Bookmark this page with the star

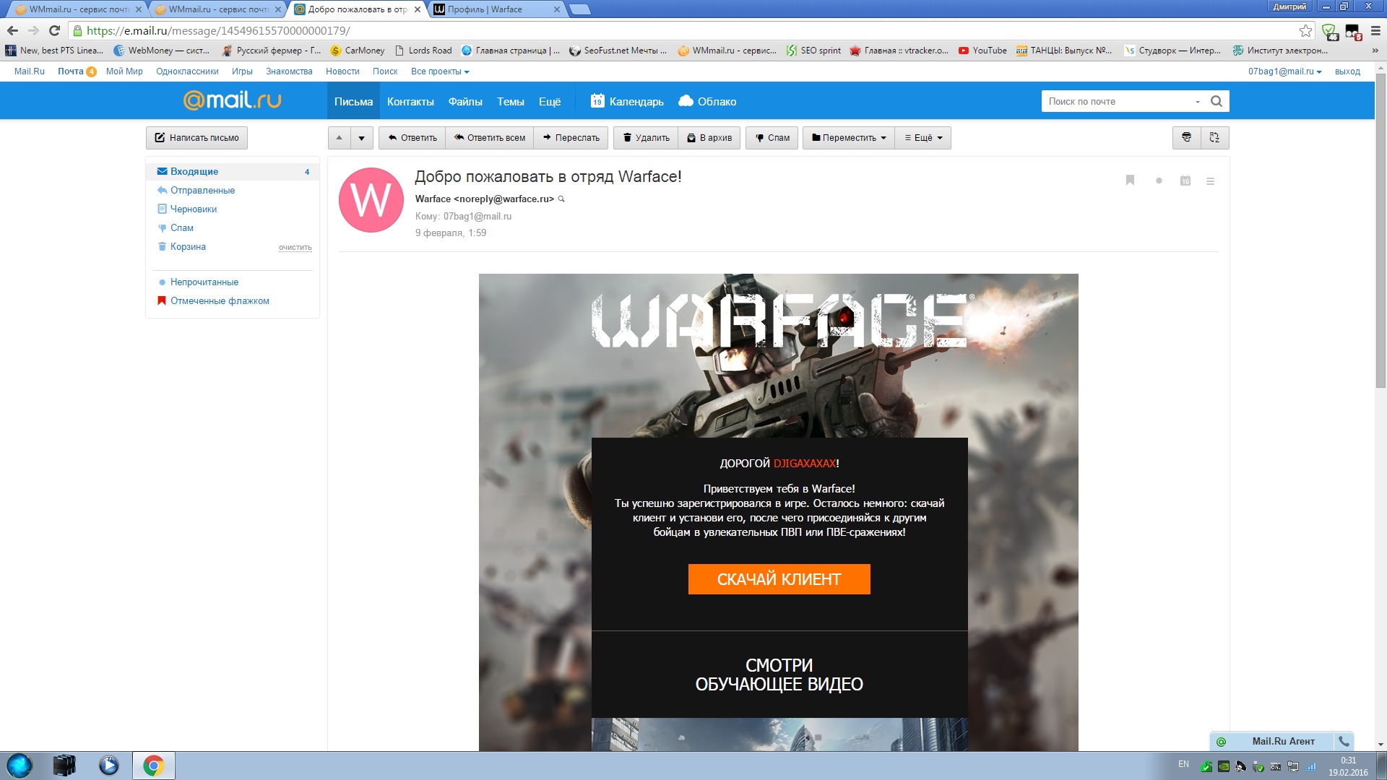[x=1305, y=30]
